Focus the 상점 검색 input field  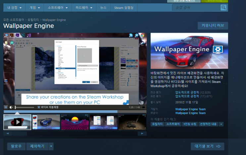click(196, 8)
